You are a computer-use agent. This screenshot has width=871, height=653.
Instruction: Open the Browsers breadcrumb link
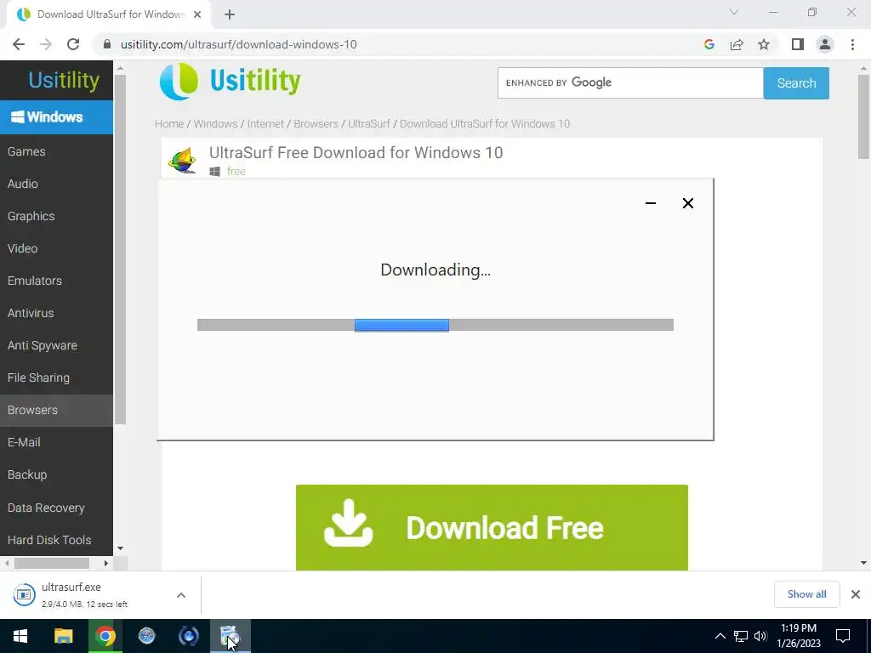[x=316, y=124]
